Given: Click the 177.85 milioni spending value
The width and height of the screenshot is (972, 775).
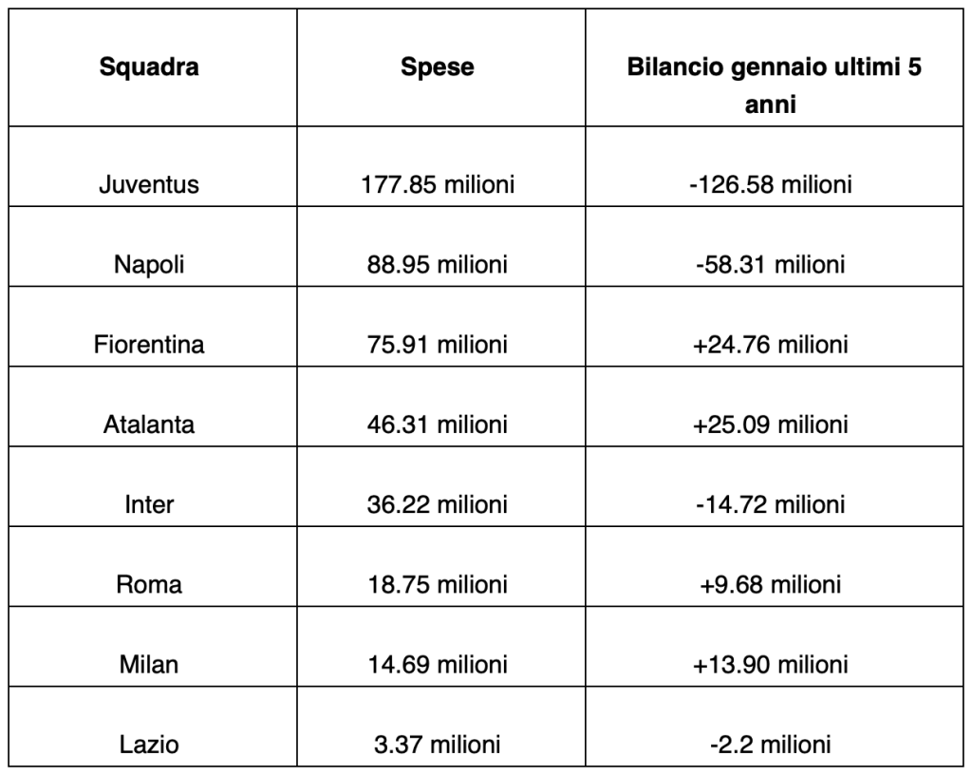Looking at the screenshot, I should click(x=437, y=183).
